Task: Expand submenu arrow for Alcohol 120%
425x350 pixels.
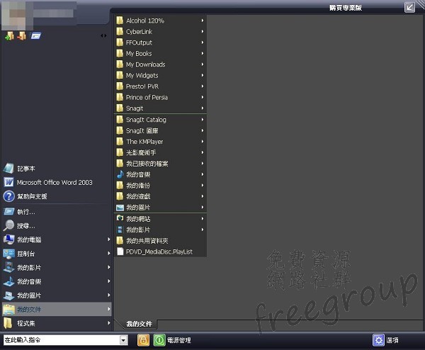Action: pos(203,21)
